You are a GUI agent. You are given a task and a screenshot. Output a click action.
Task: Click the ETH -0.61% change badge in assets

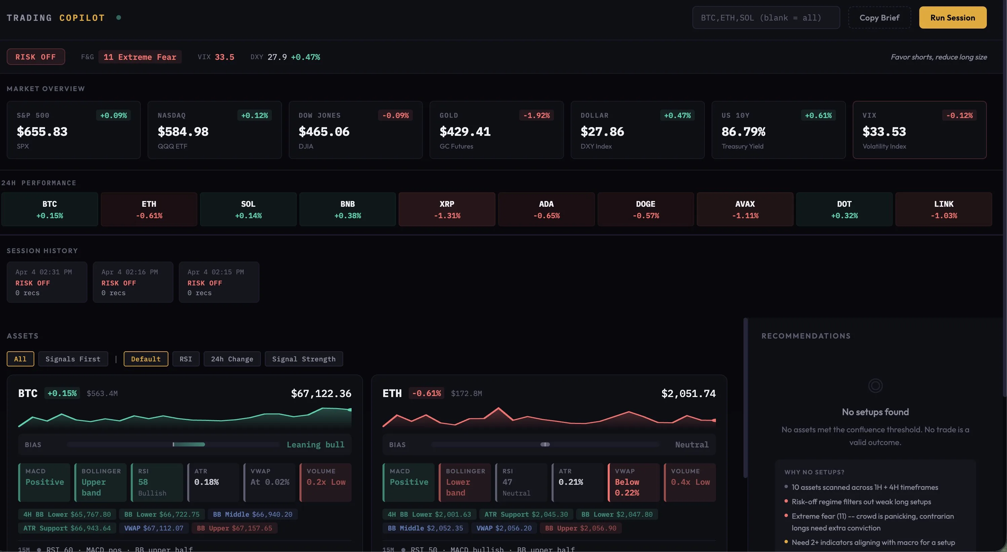(x=427, y=393)
